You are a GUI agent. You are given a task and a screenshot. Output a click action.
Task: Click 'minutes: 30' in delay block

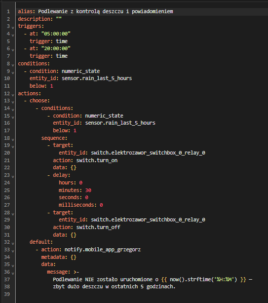click(x=75, y=190)
